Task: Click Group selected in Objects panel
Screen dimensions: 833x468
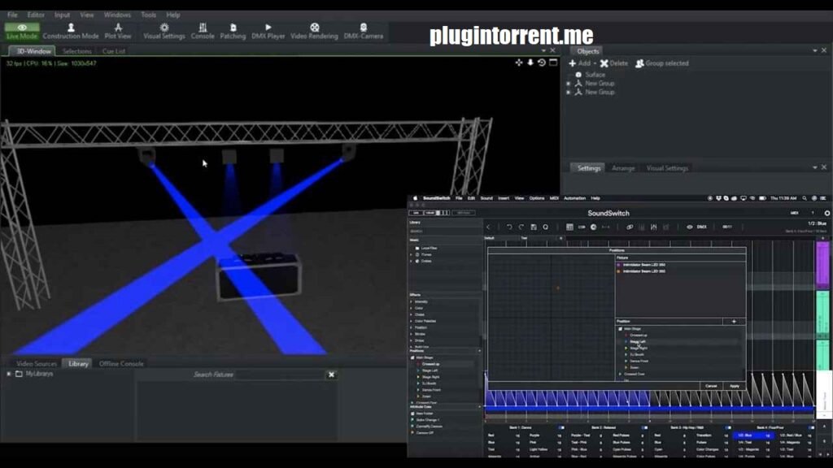Action: (x=662, y=63)
